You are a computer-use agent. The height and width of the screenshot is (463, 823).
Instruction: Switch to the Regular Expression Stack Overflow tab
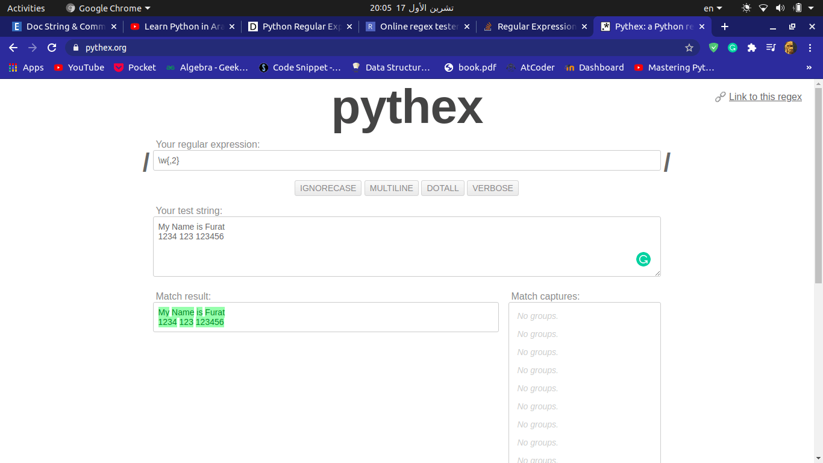pos(534,27)
